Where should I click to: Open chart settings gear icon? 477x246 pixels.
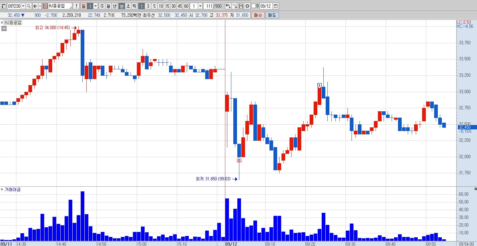pyautogui.click(x=247, y=6)
